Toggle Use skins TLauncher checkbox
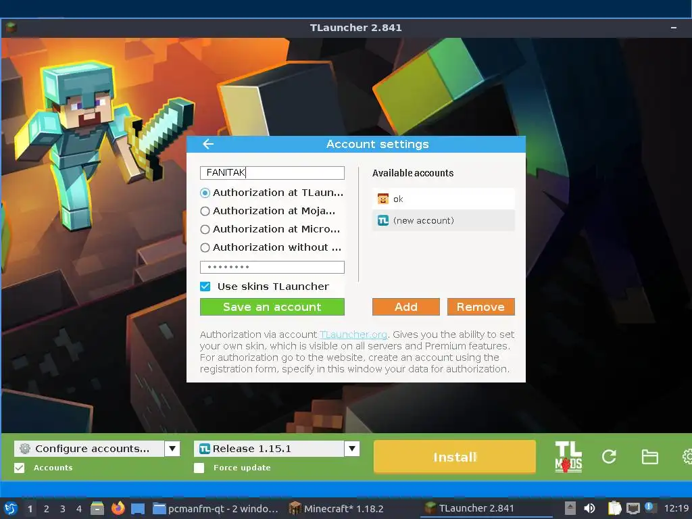This screenshot has width=692, height=519. (x=205, y=287)
